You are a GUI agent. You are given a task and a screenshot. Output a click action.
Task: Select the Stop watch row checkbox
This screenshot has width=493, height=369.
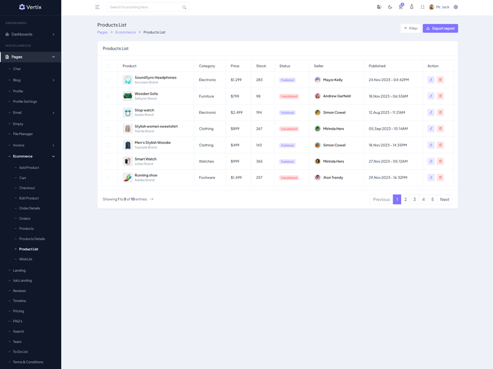[x=108, y=113]
